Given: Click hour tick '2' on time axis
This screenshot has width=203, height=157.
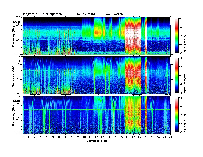Looking at the screenshot, I should 35,137.
